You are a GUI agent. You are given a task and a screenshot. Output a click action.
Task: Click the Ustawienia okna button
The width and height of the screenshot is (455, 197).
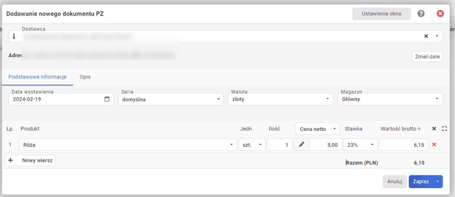[381, 14]
